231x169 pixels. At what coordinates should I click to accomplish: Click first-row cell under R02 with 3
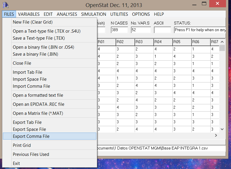(125, 49)
